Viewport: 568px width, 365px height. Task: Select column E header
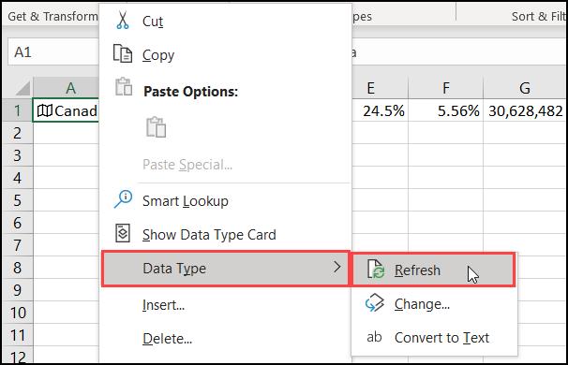pos(380,88)
